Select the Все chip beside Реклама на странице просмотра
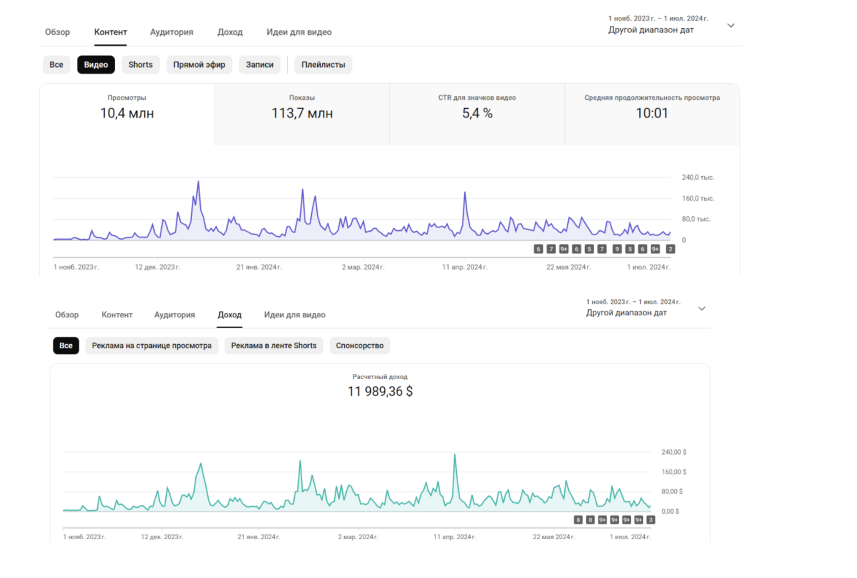Image resolution: width=857 pixels, height=578 pixels. click(x=66, y=345)
